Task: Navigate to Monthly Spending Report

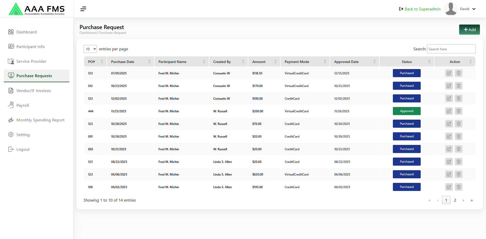Action: pos(40,120)
